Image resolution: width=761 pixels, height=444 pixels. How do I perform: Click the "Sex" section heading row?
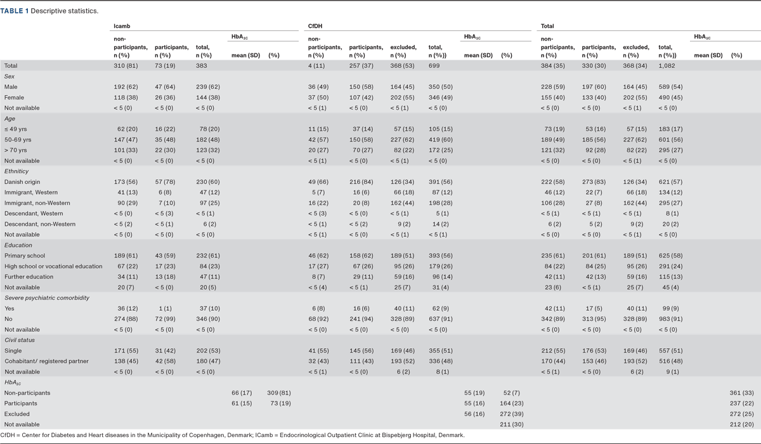coord(10,75)
